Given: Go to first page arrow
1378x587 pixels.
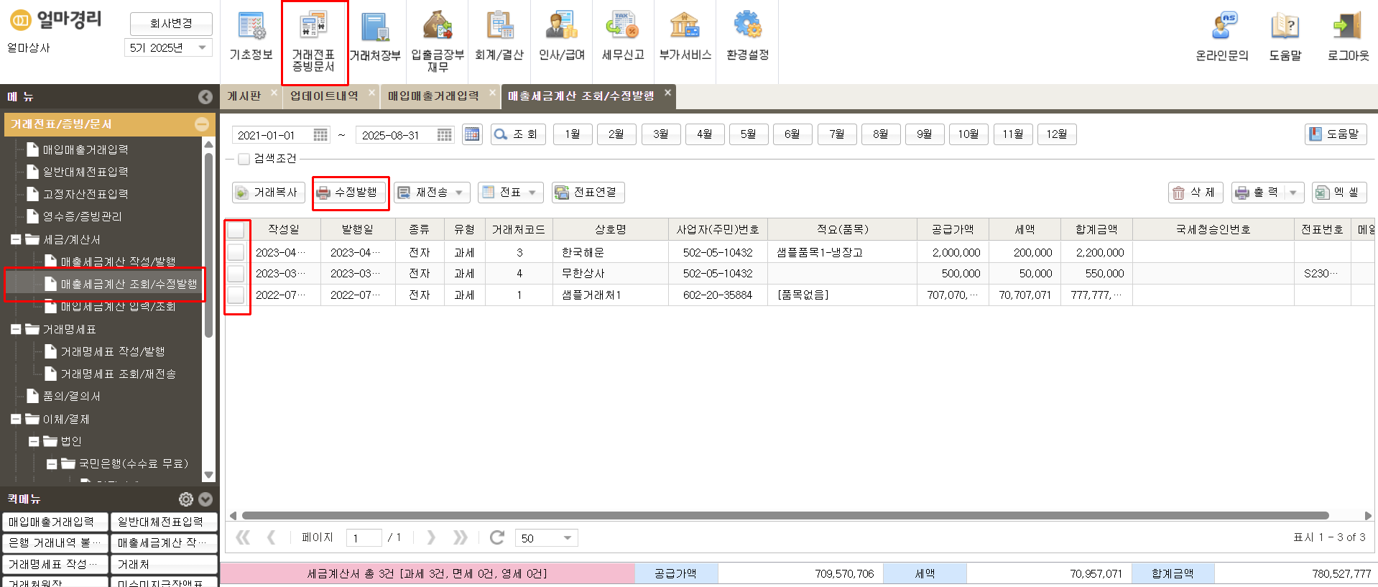Looking at the screenshot, I should pos(243,537).
